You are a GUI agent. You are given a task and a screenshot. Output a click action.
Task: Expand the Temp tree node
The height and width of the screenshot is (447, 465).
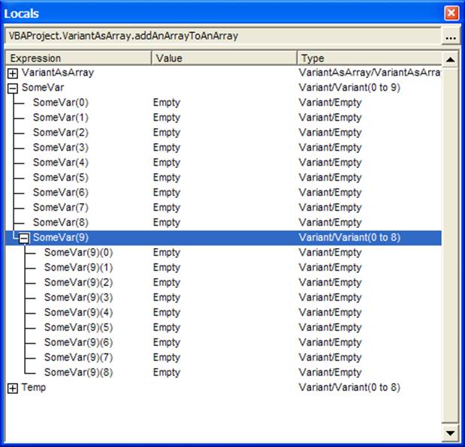(x=13, y=388)
